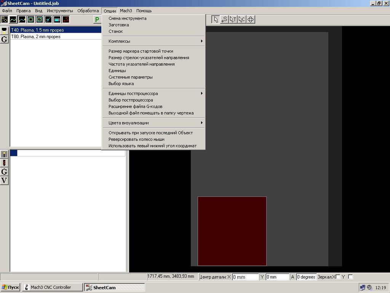Open the Mach3 menu
This screenshot has width=390, height=293.
126,11
